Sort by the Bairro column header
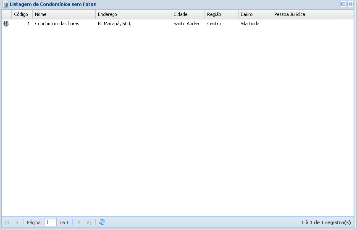Image resolution: width=357 pixels, height=230 pixels. click(255, 14)
